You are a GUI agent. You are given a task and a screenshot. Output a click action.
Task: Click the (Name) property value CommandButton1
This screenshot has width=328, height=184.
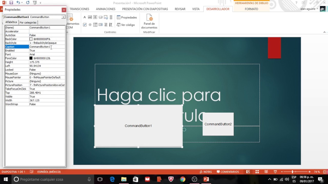click(x=40, y=28)
